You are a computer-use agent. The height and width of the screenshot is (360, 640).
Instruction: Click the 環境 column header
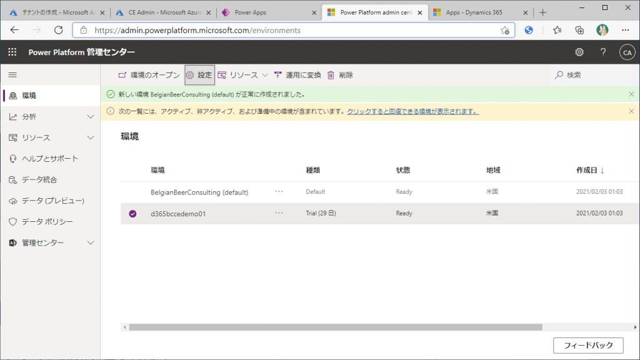click(x=157, y=170)
